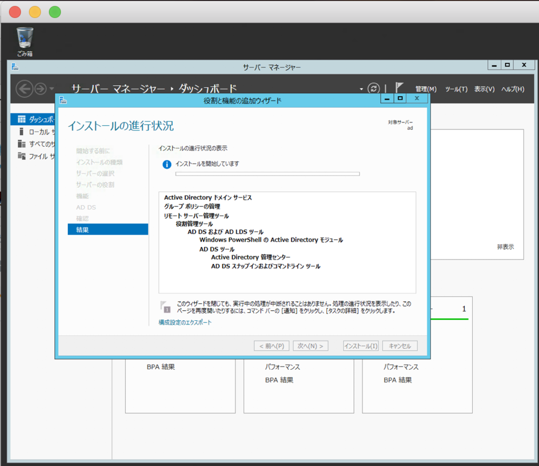
Task: Click the local server icon in sidebar
Action: tap(21, 131)
